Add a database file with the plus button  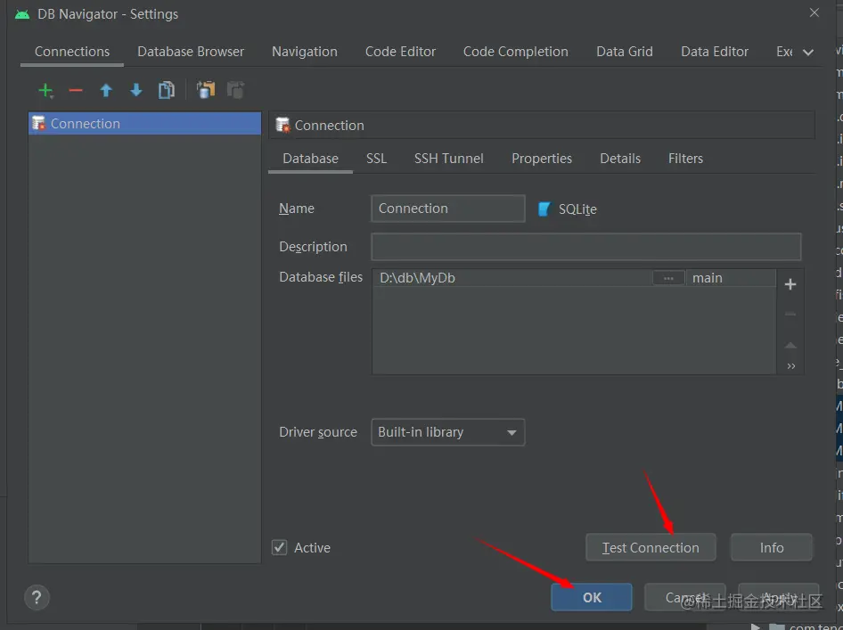(790, 284)
